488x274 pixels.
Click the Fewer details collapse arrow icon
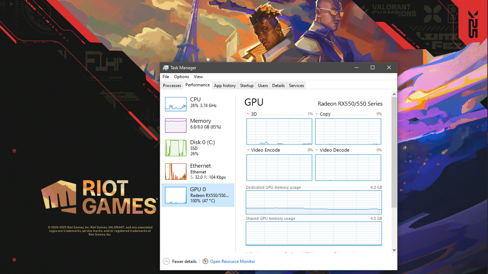click(166, 262)
